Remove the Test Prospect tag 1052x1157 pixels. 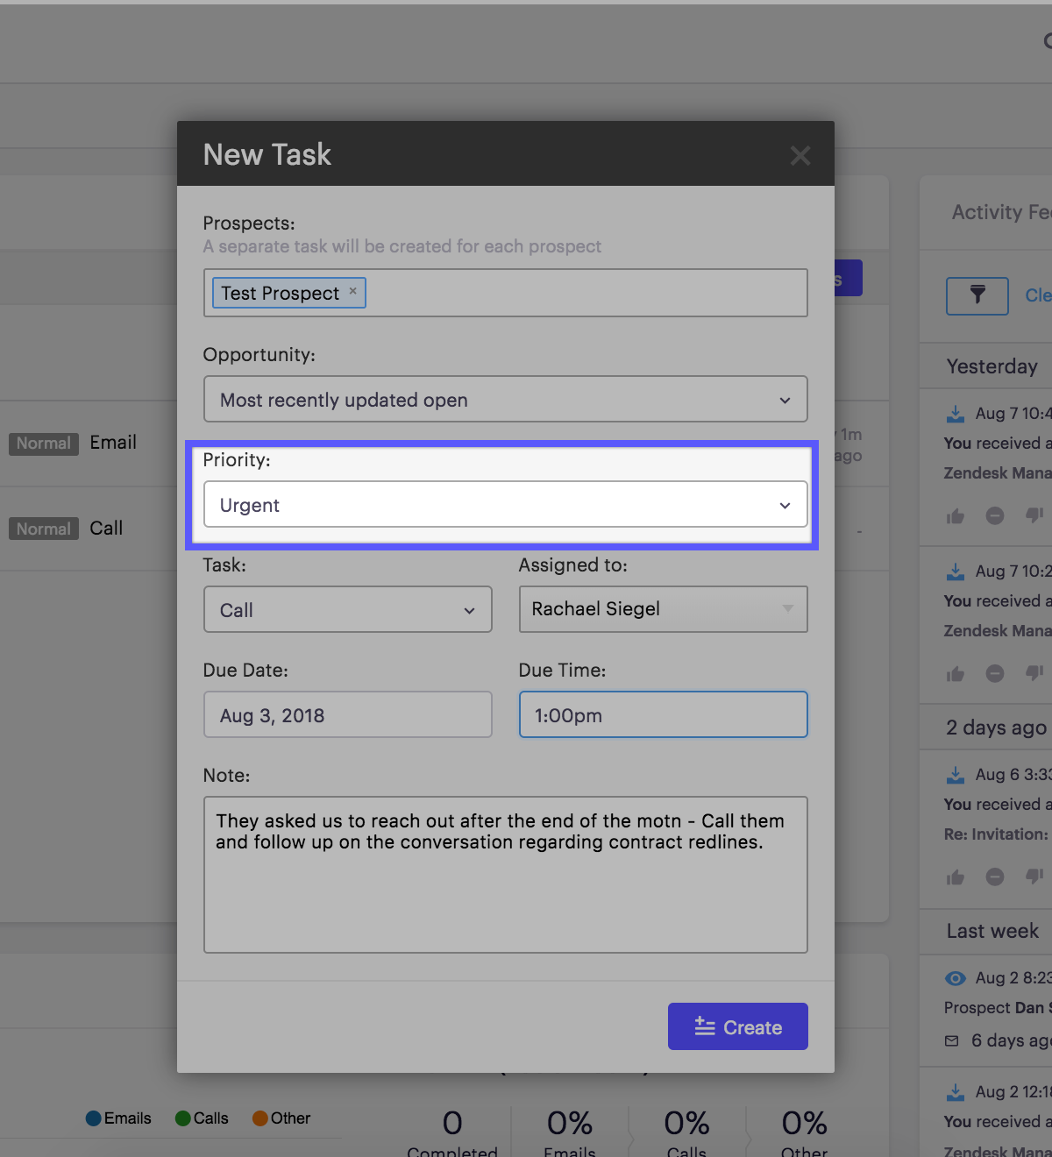[x=353, y=292]
